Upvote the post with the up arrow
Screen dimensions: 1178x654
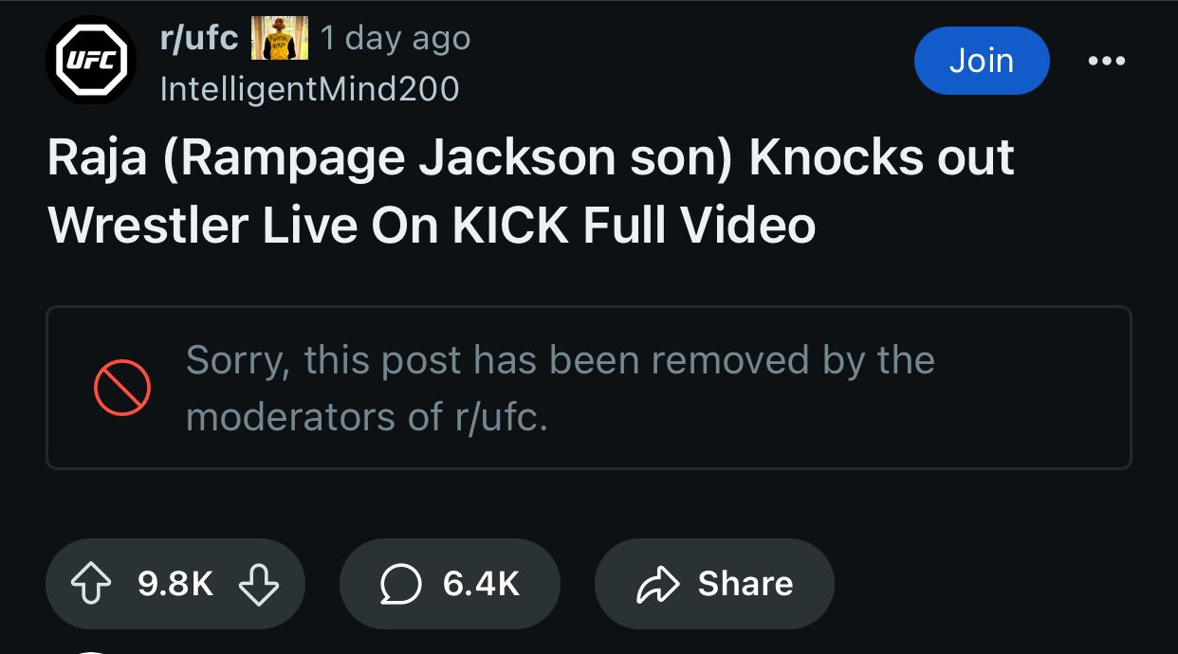[x=91, y=584]
